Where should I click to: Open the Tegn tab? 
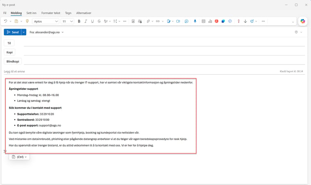point(68,13)
